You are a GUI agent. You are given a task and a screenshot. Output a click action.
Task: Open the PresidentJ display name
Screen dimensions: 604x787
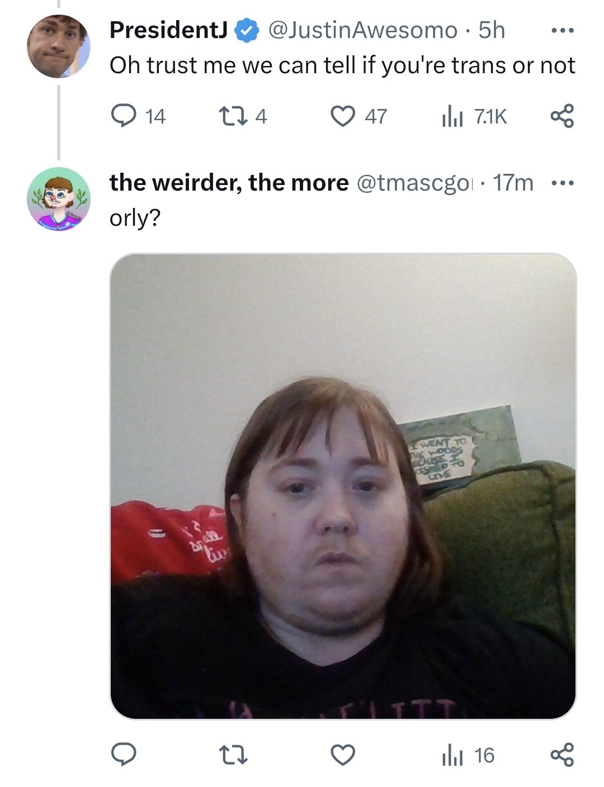168,30
